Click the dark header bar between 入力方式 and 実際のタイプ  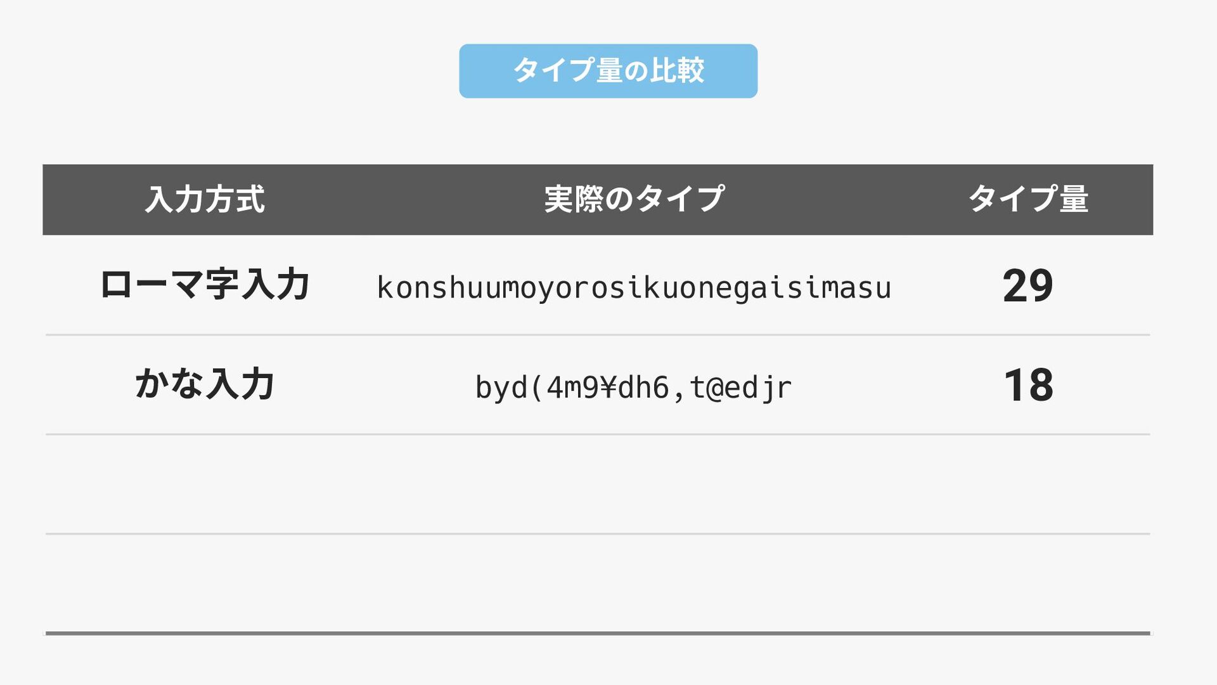coord(404,199)
